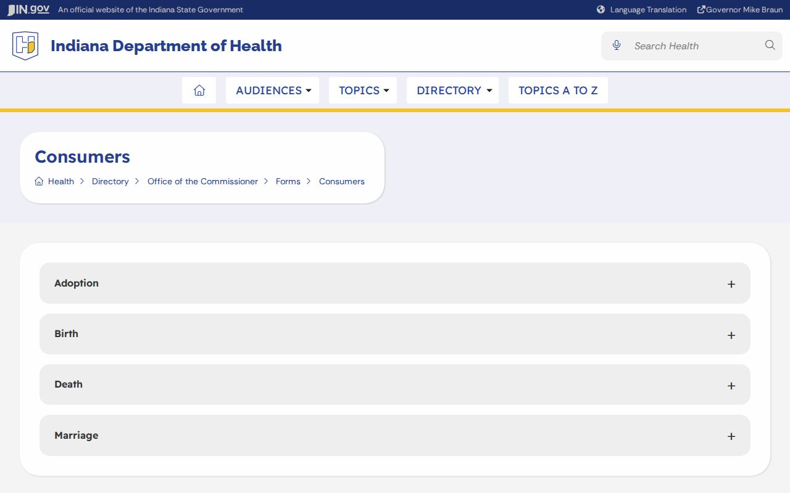Click the plus icon on the Birth row

tap(731, 335)
